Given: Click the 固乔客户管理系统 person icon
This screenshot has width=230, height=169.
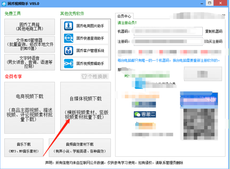Looking at the screenshot, I should [69, 51].
